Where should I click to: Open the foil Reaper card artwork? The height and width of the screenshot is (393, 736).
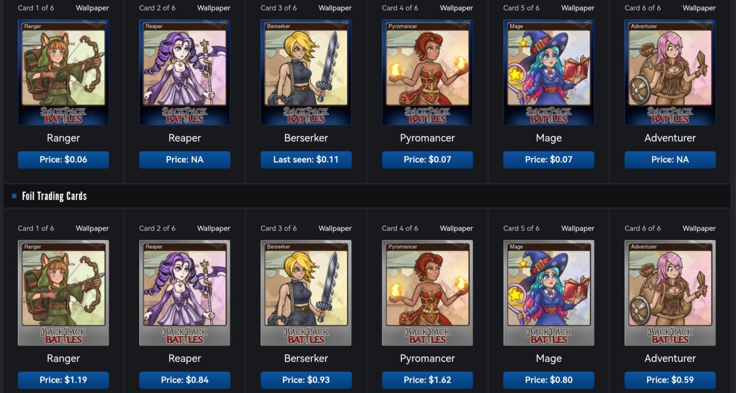tap(185, 293)
